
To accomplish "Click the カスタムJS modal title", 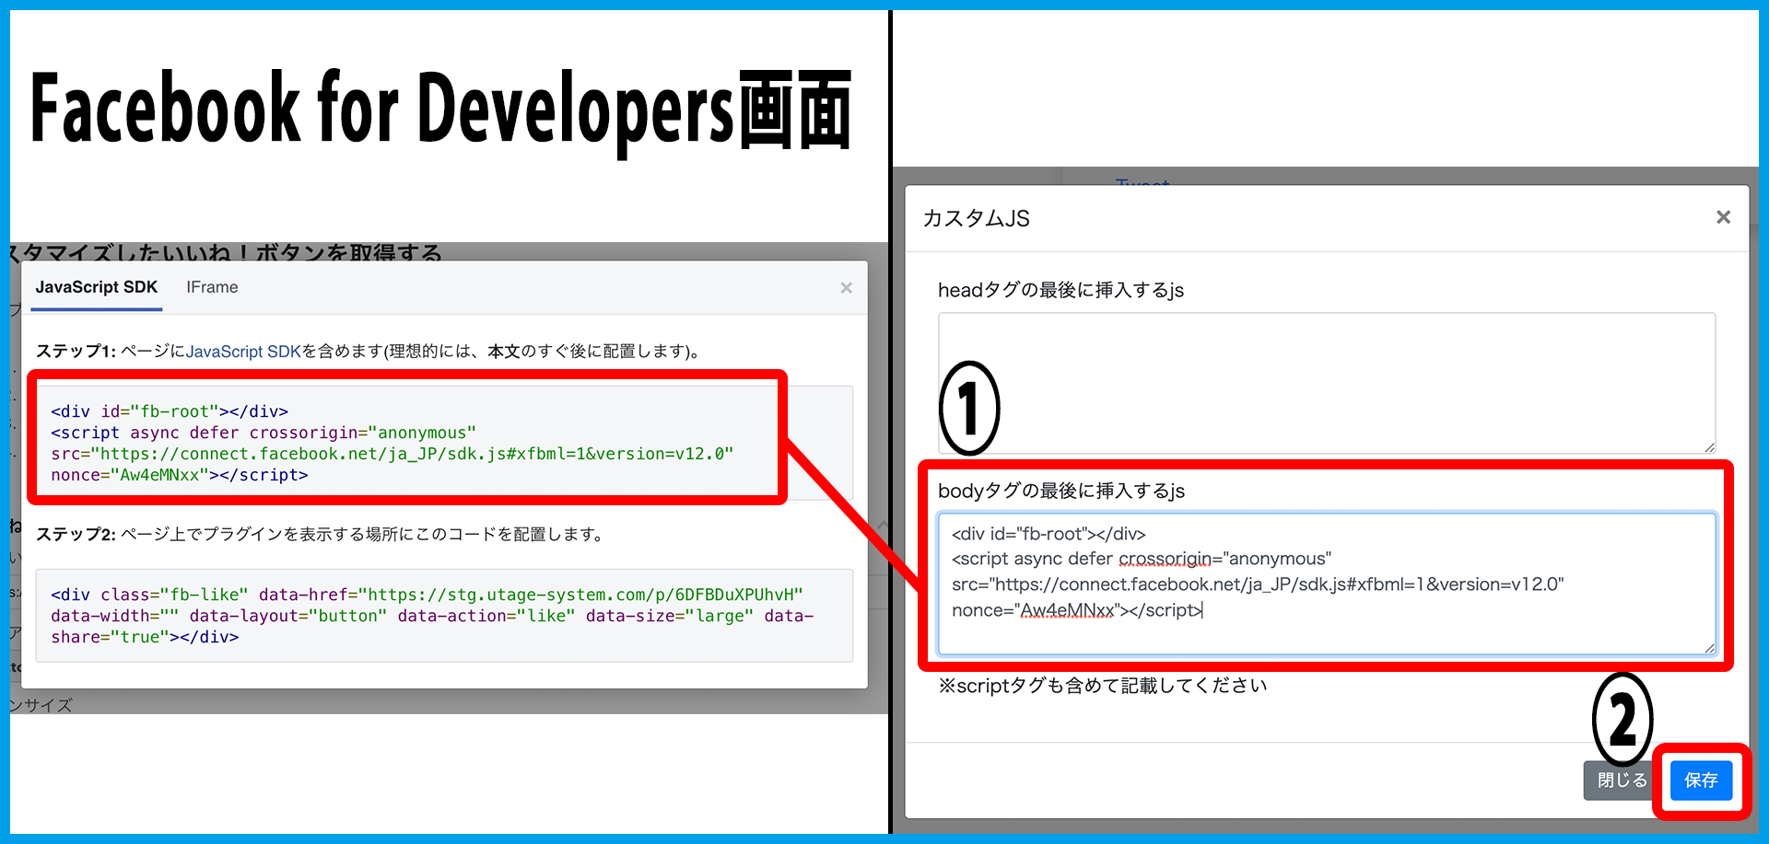I will point(976,218).
